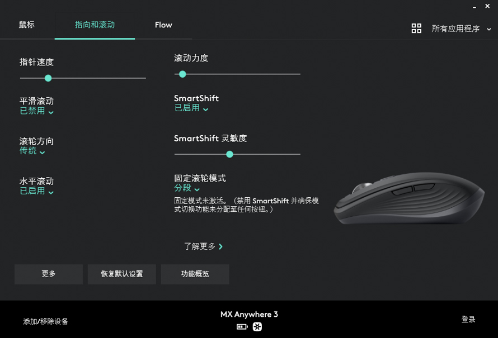The image size is (498, 338).
Task: Click 添加/移除设备 at bottom
Action: 45,321
